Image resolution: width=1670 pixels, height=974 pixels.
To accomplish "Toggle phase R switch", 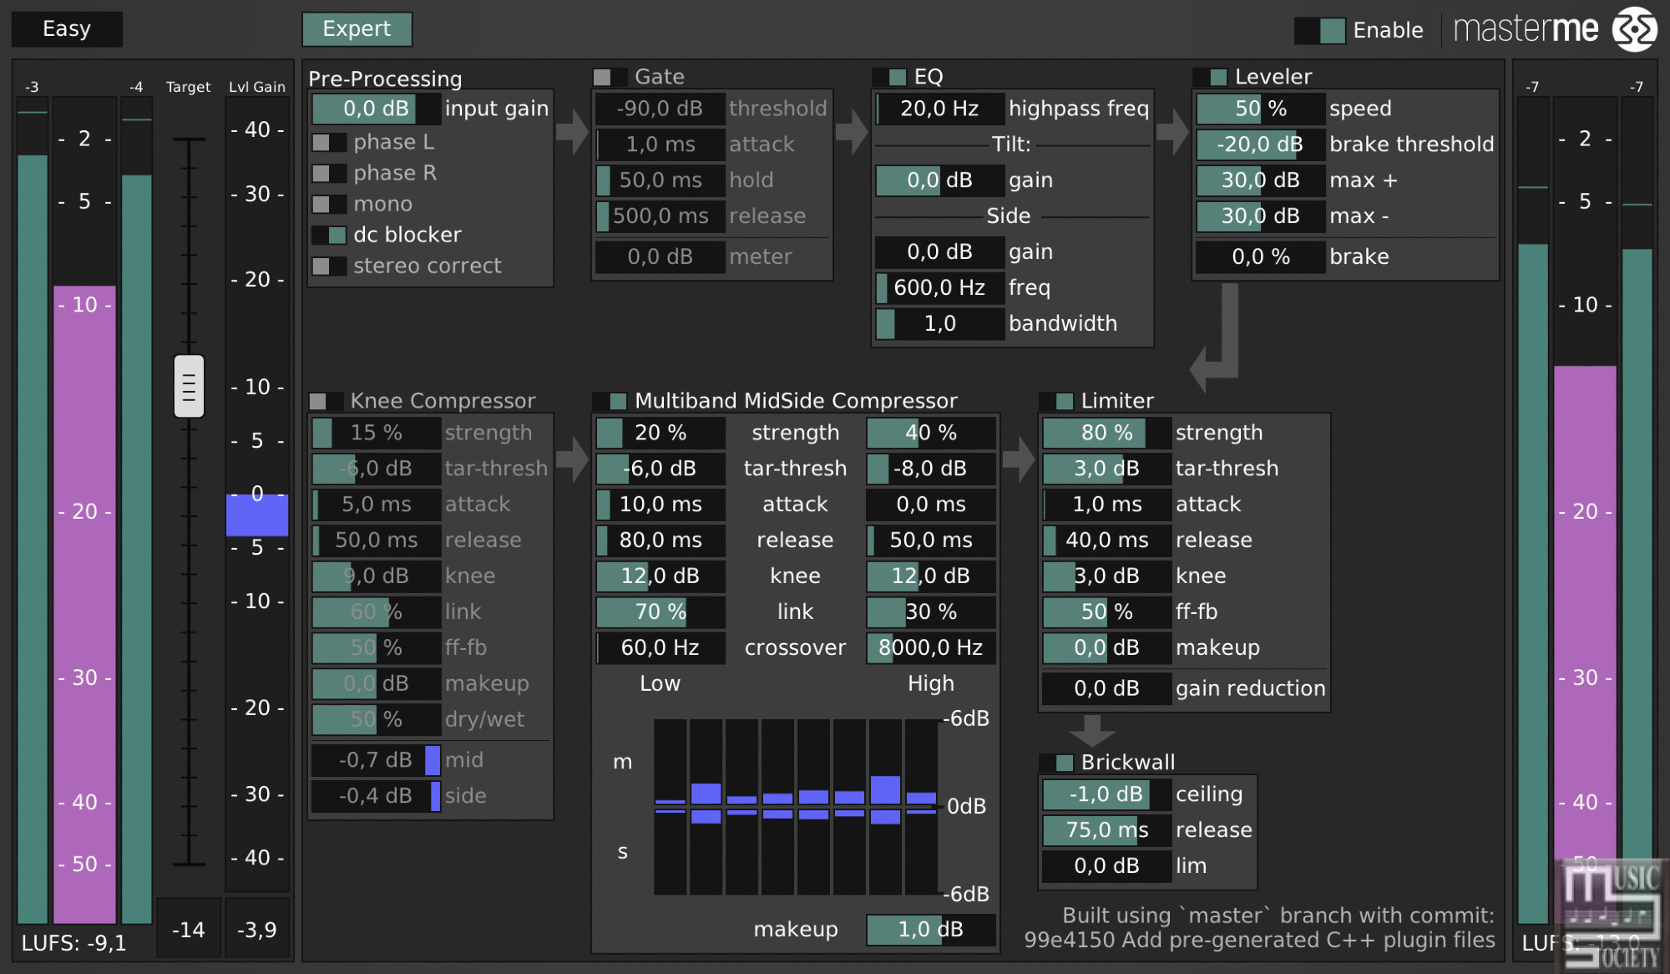I will click(x=329, y=174).
